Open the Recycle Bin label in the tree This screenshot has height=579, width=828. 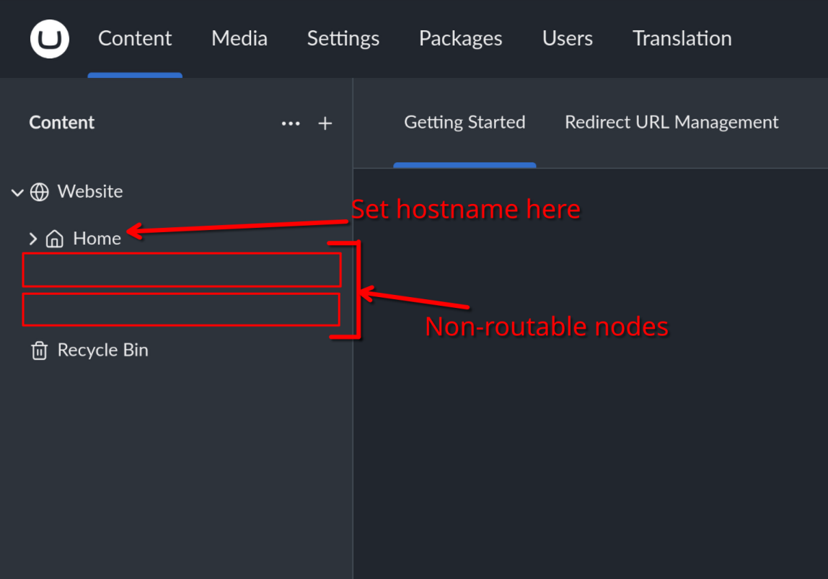tap(102, 350)
